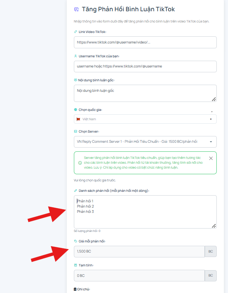Screen dimensions: 228x293
Task: Click the link icon next to Link Video TikTok
Action: (76, 32)
